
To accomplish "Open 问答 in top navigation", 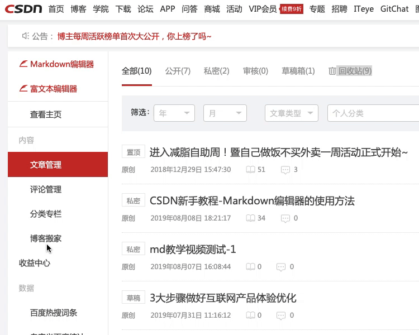I will coord(189,9).
